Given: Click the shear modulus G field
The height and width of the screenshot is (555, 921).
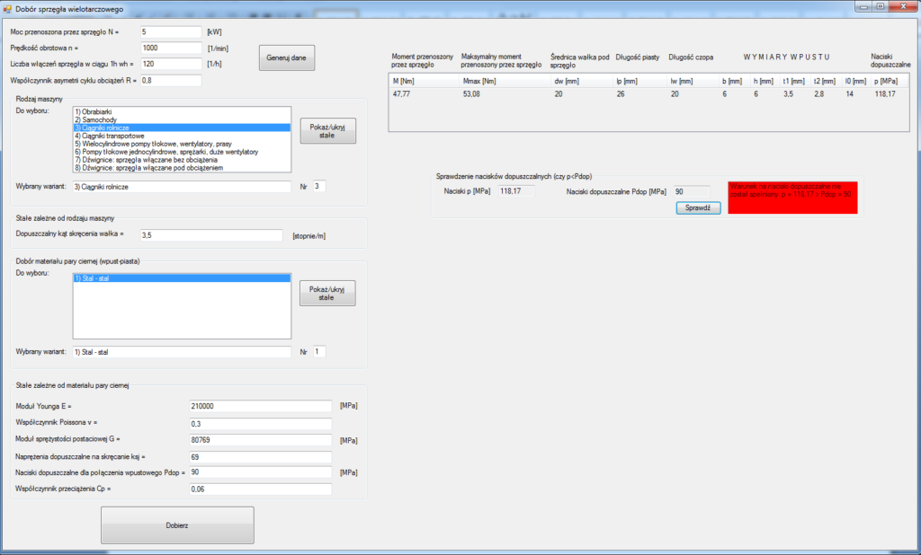Looking at the screenshot, I should pyautogui.click(x=261, y=440).
